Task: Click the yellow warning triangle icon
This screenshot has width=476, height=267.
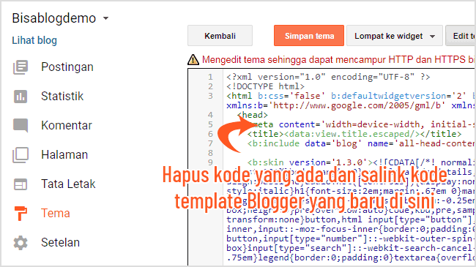Action: (x=193, y=59)
